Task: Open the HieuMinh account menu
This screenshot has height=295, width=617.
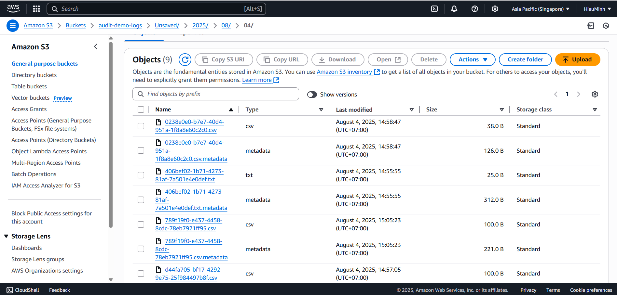Action: point(597,9)
